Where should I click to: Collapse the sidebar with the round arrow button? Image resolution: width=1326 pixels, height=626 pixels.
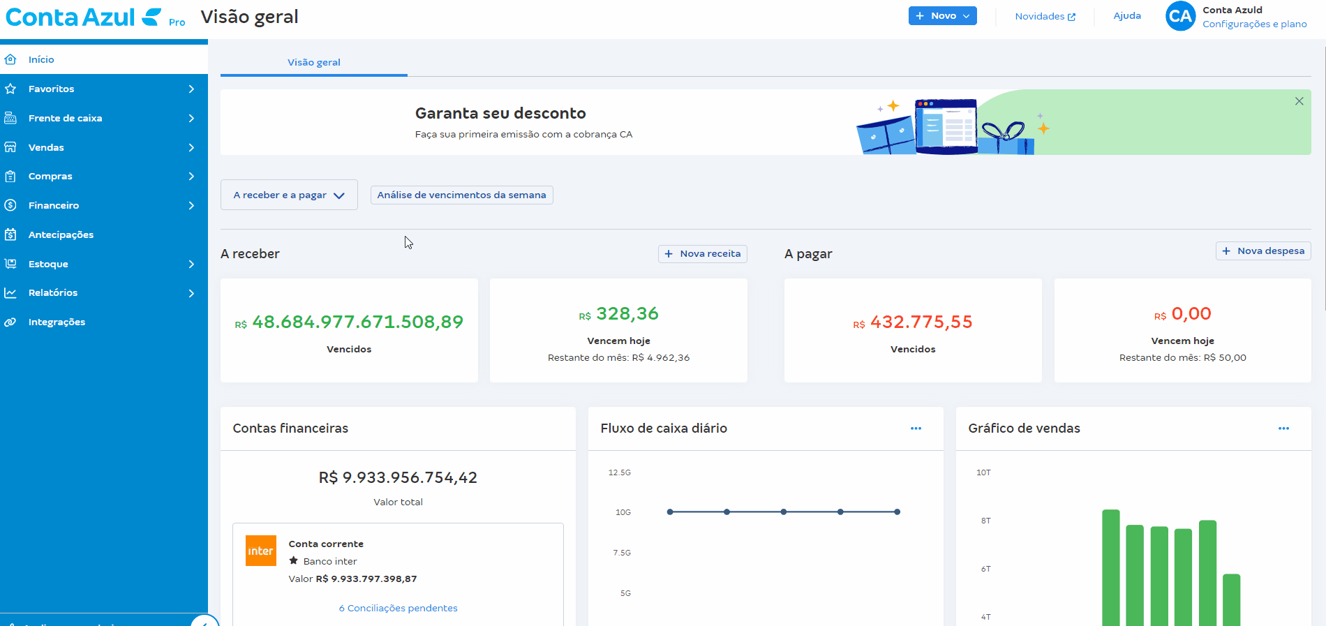pyautogui.click(x=204, y=621)
